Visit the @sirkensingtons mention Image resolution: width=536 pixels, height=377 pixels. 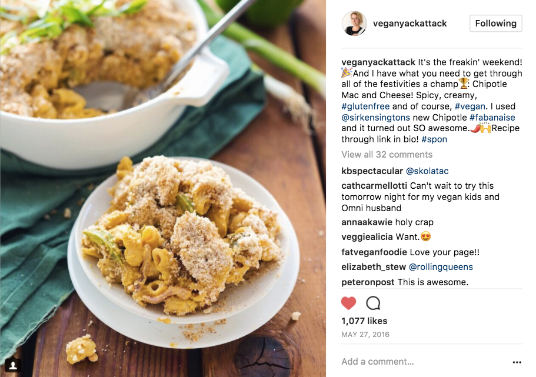[376, 118]
